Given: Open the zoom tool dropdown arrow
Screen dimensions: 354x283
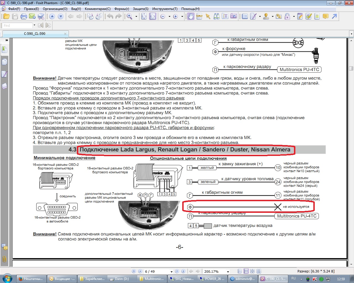Looking at the screenshot, I should (136, 17).
